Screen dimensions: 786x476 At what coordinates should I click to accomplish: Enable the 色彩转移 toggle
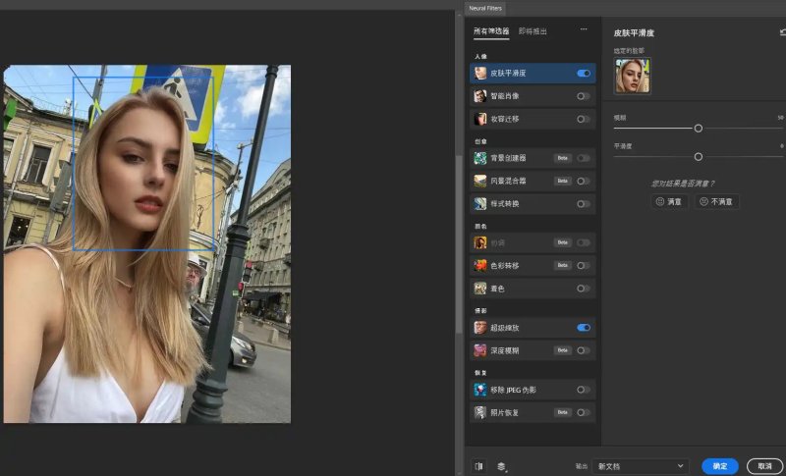[x=584, y=265]
